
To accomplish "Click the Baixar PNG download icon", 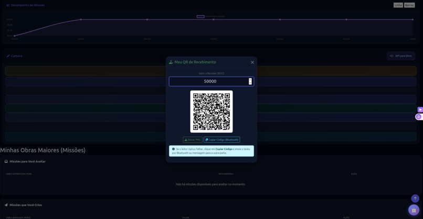I will click(x=186, y=140).
